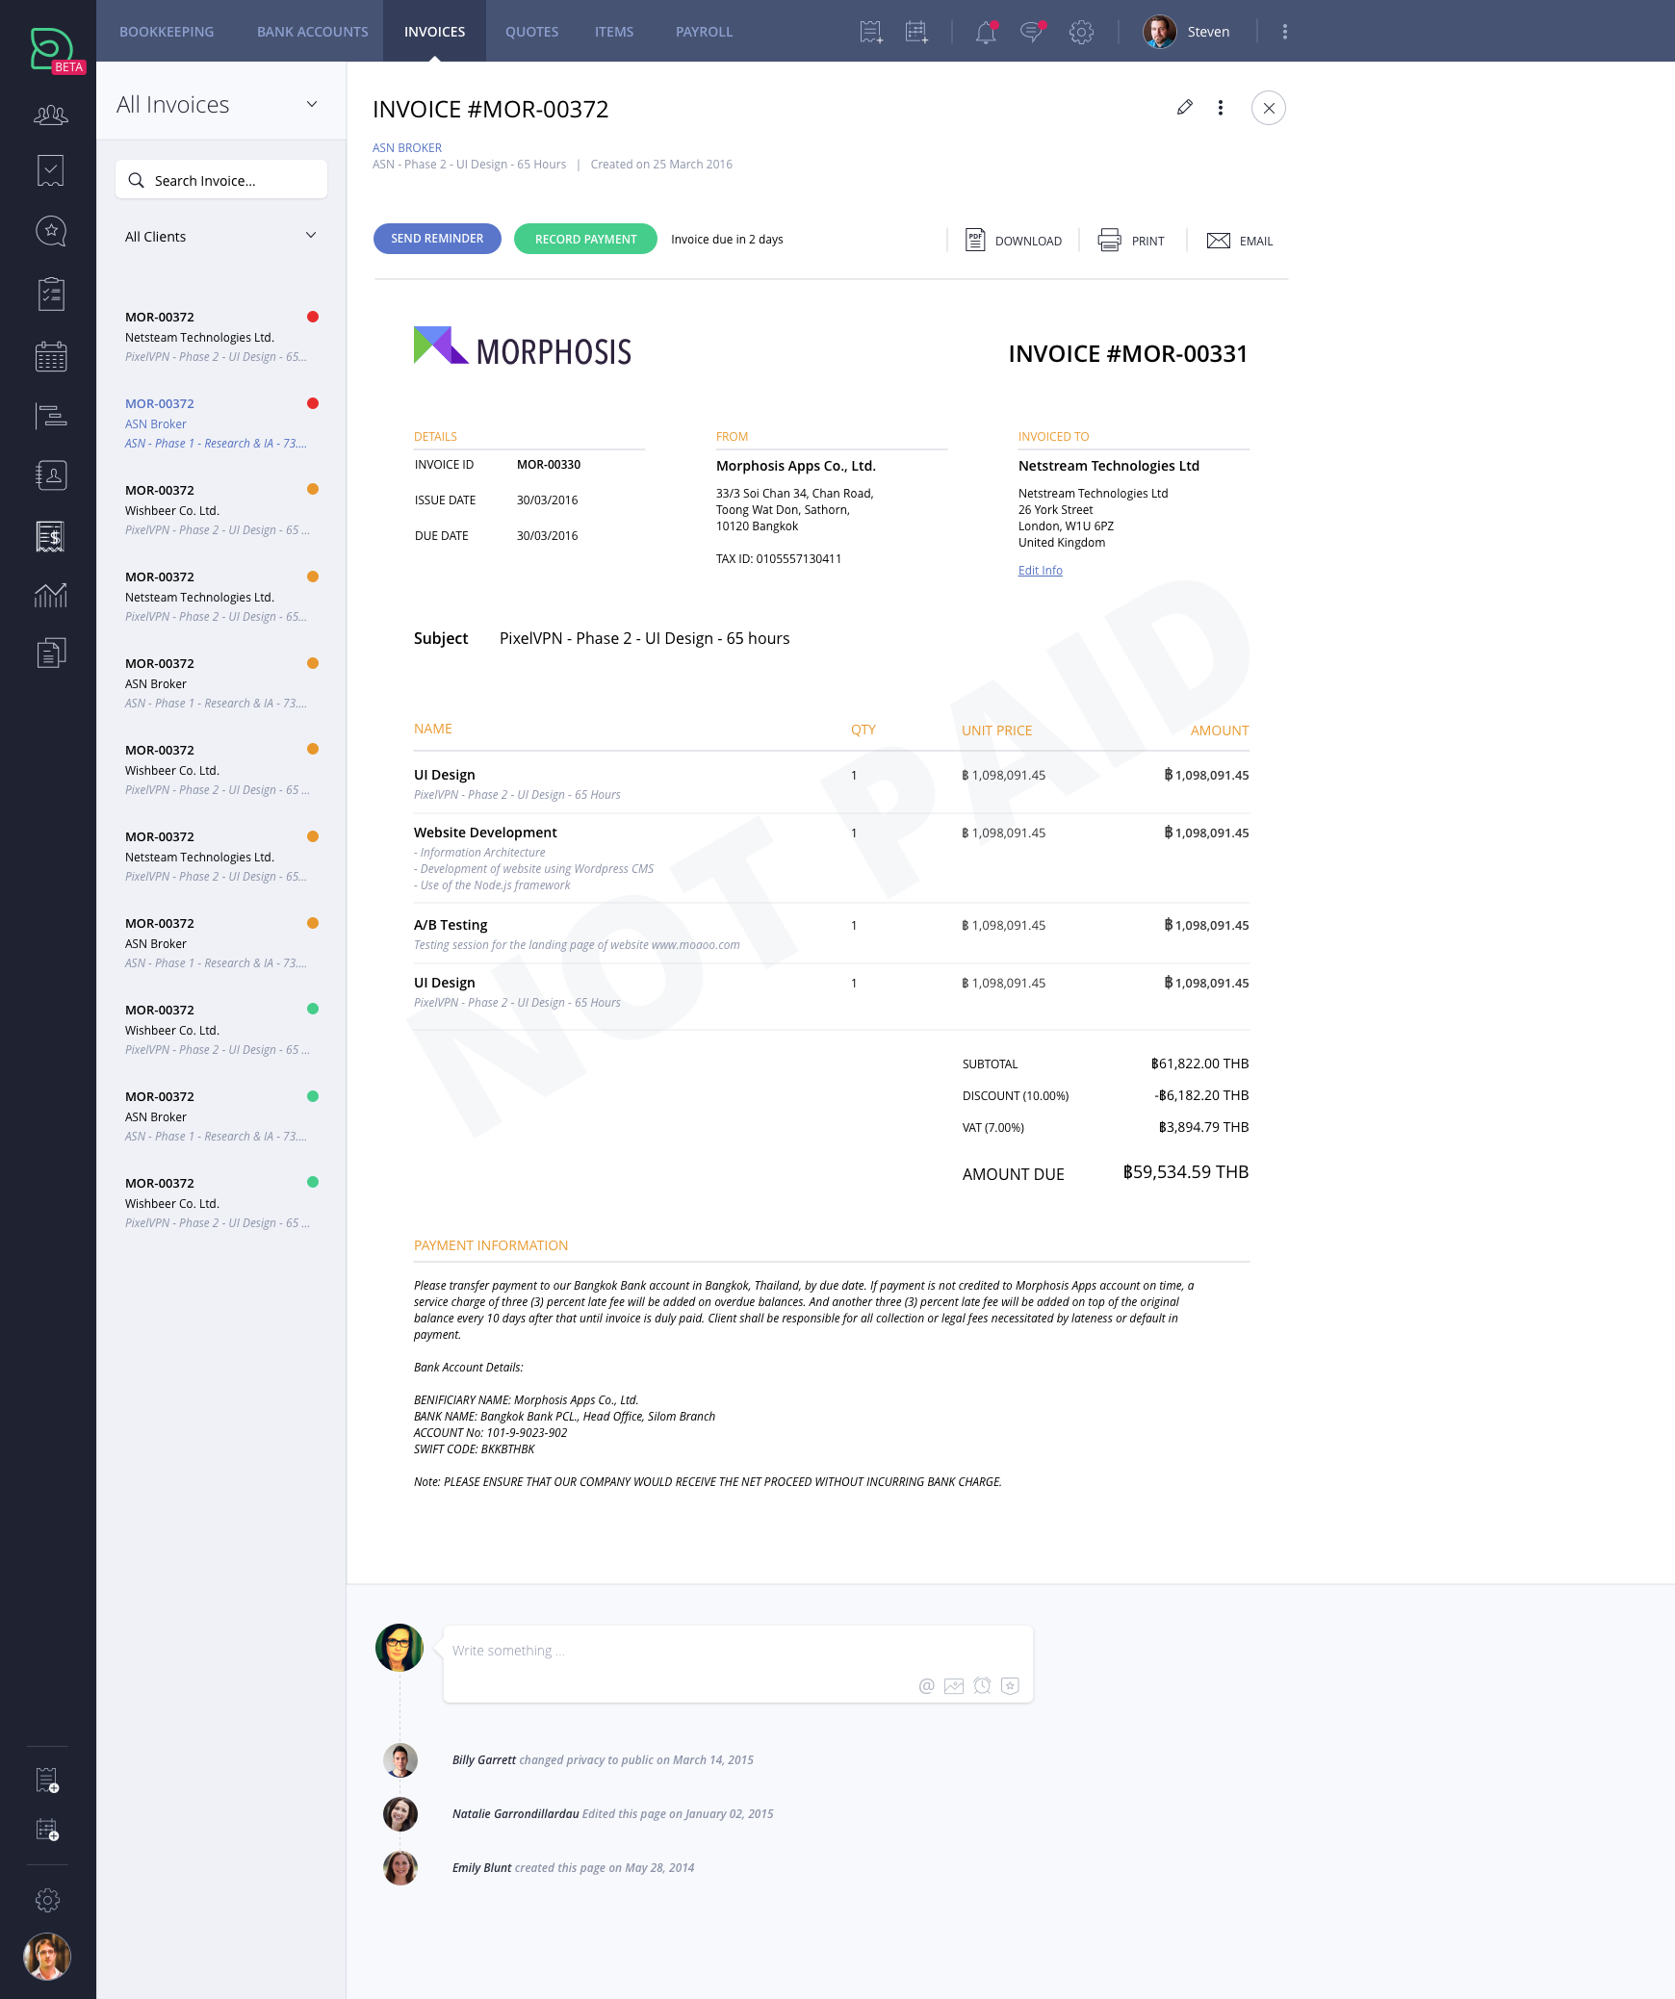The image size is (1675, 1999).
Task: Click the SWIFT CODE: BKKBTHBK line
Action: (475, 1449)
